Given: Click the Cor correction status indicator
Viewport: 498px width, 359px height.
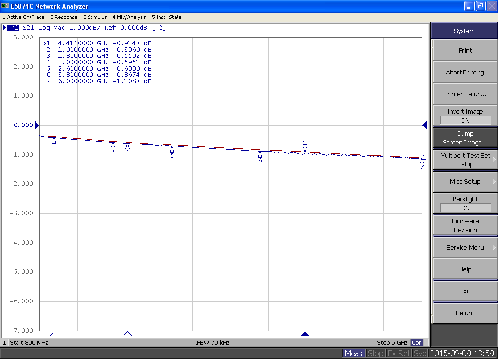Looking at the screenshot, I should (x=416, y=342).
